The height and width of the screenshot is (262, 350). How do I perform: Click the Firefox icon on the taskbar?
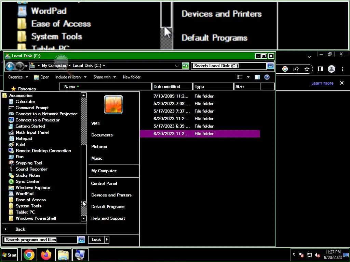coord(46,255)
